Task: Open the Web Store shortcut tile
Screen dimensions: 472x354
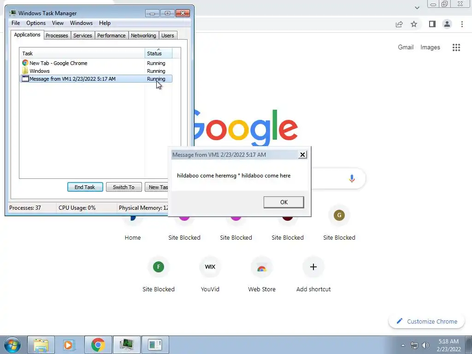Action: coord(262,274)
